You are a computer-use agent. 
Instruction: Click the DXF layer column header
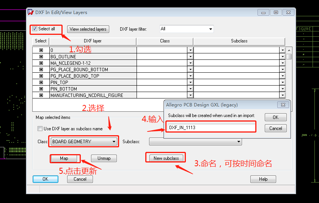tap(93, 41)
